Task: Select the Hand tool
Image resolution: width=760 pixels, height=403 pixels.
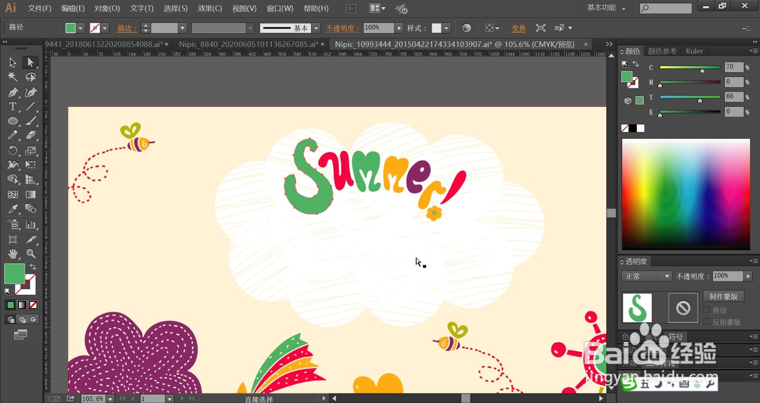Action: [13, 253]
